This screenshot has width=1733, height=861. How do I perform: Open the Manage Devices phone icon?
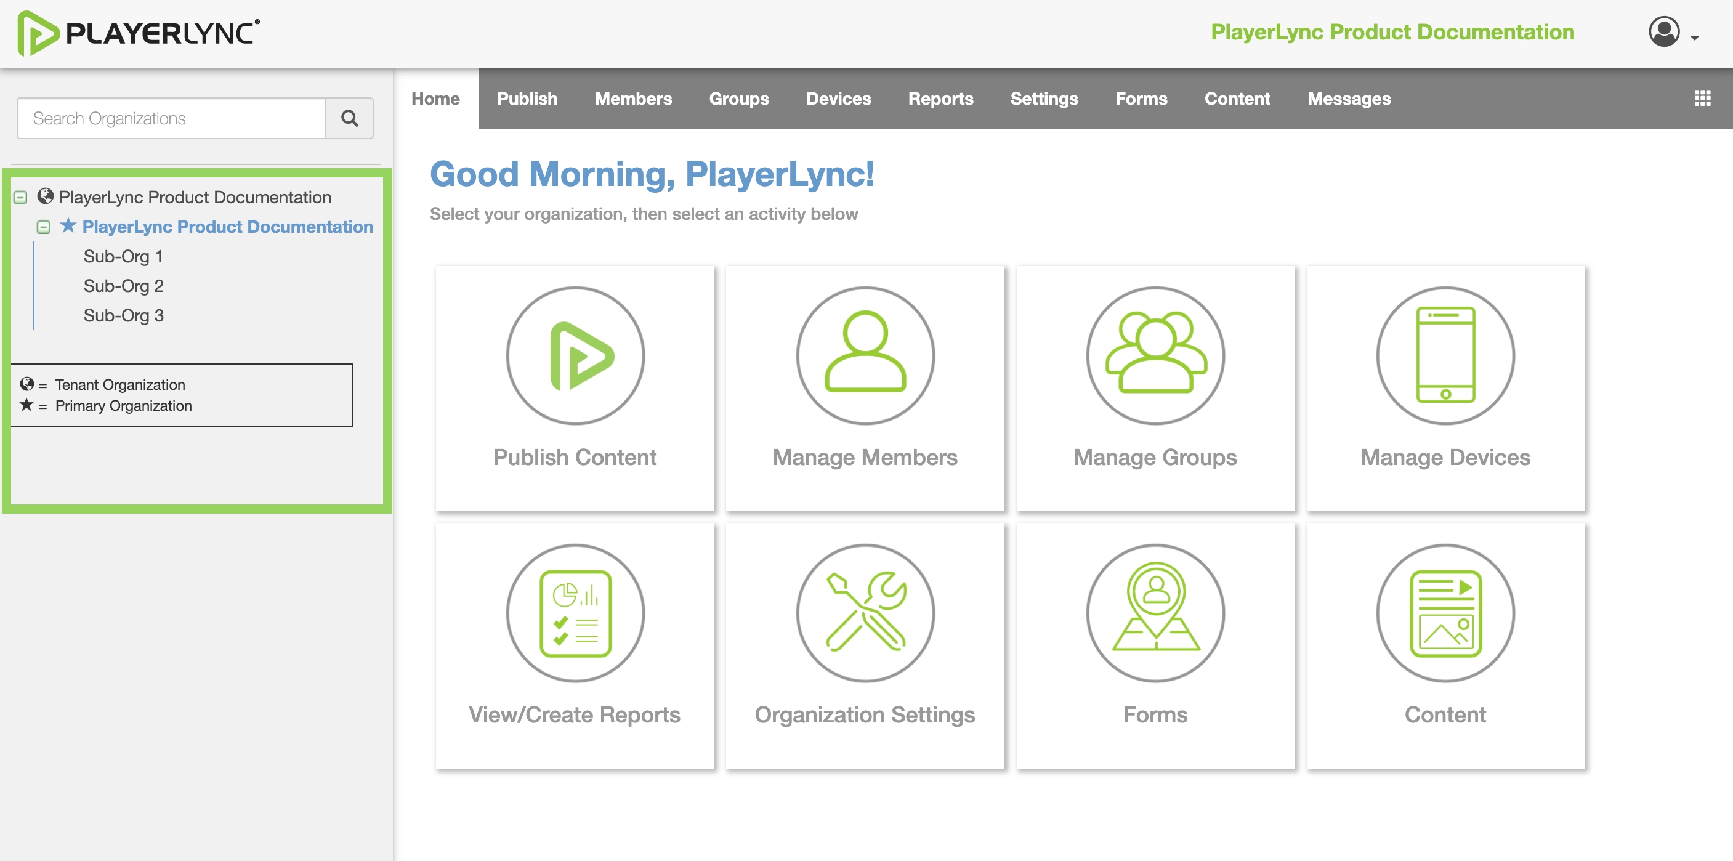pyautogui.click(x=1445, y=356)
